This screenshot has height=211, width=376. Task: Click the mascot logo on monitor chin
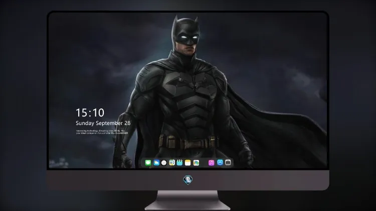pyautogui.click(x=188, y=180)
